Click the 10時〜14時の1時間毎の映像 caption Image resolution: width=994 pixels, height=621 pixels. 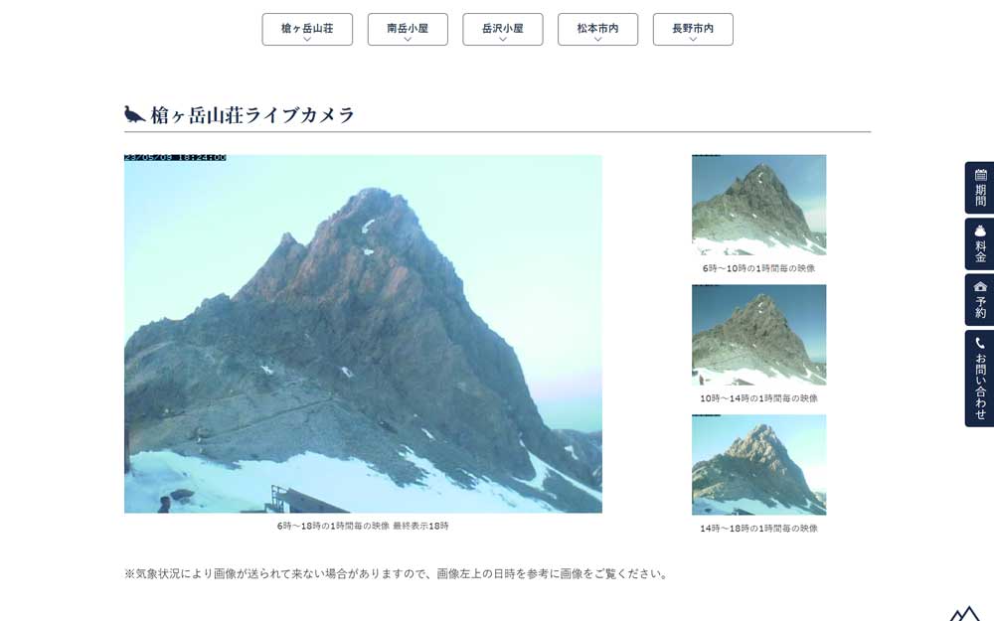(x=758, y=398)
